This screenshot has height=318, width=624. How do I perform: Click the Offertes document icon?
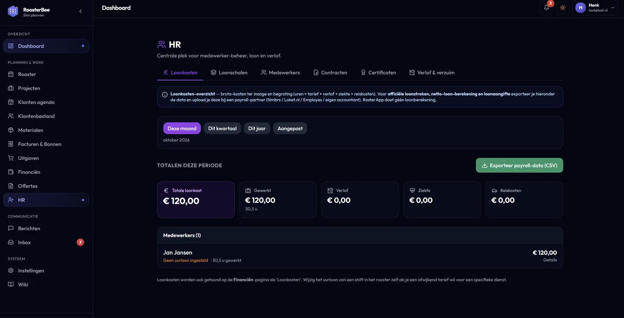(11, 186)
